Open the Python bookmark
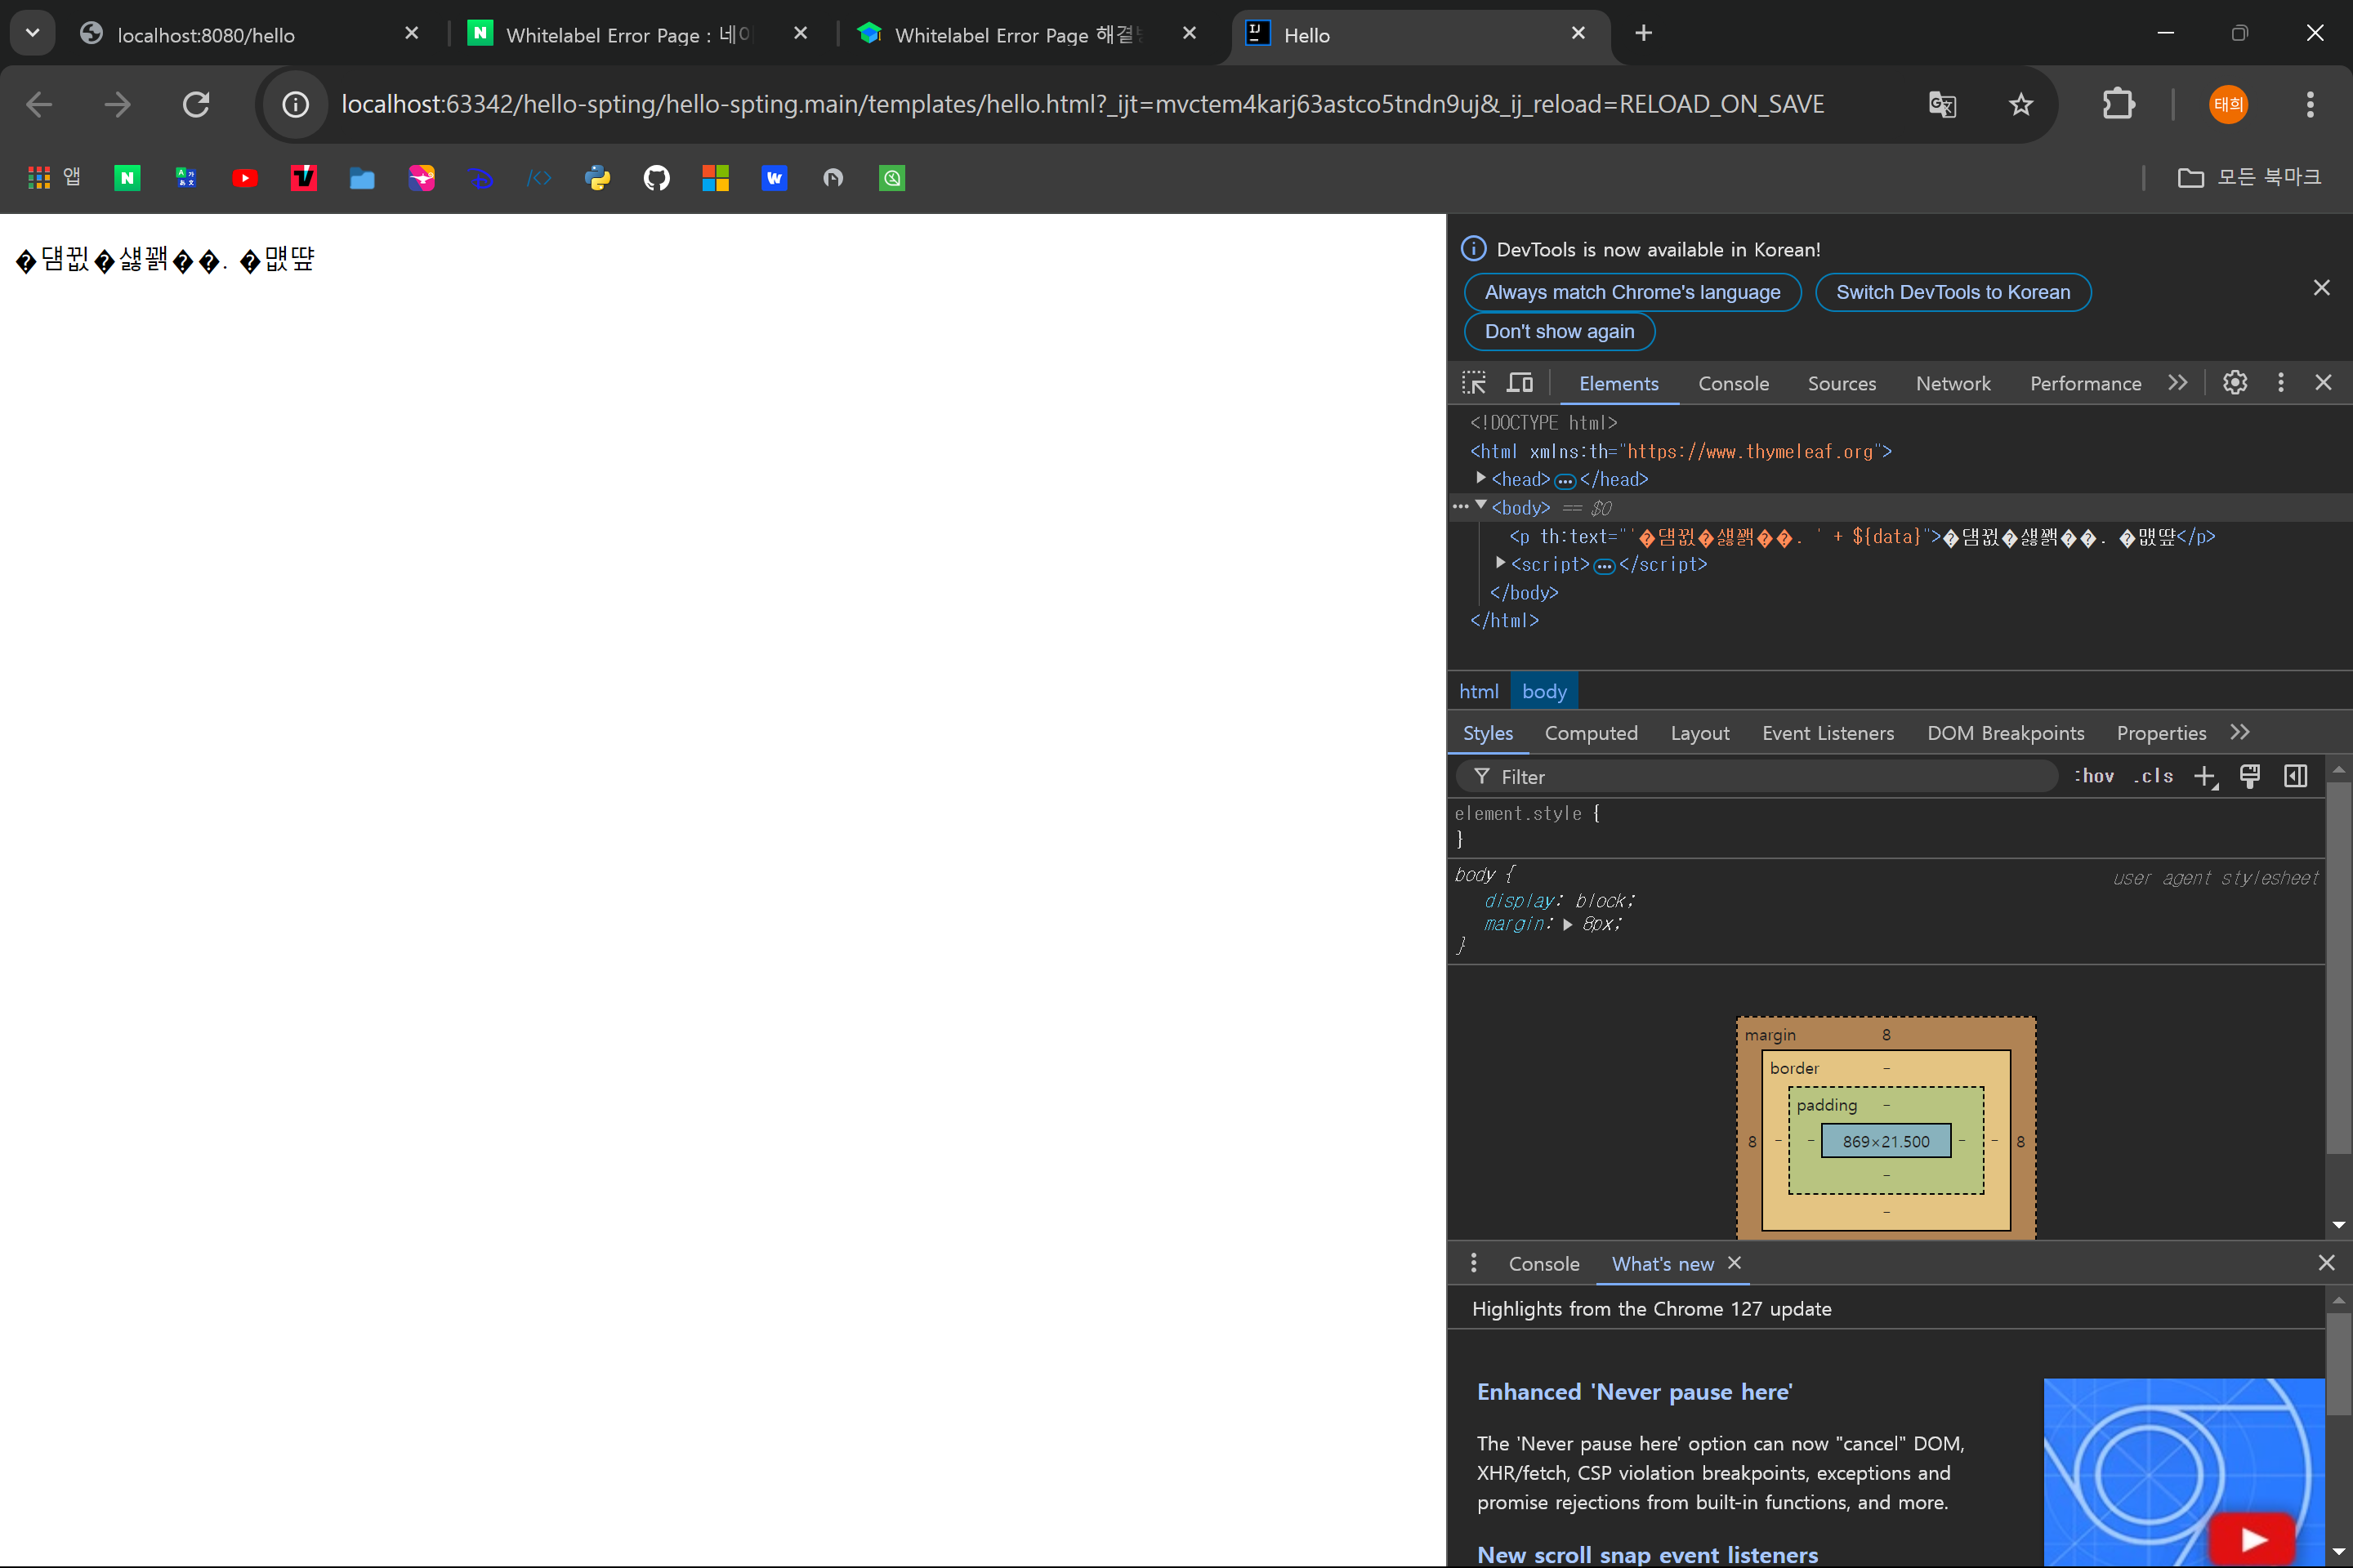 click(x=597, y=178)
